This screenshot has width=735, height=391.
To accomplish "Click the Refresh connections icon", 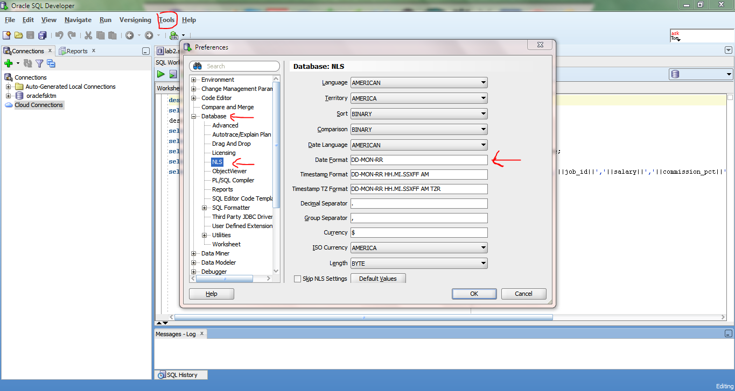I will point(27,63).
